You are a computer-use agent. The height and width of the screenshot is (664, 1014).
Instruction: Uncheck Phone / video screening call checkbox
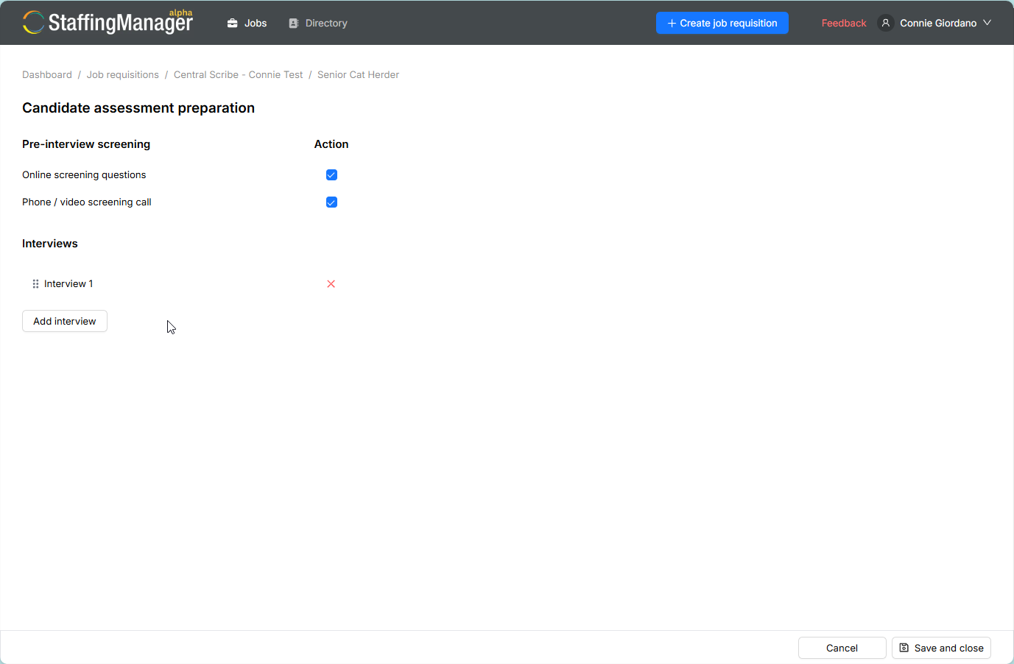tap(331, 202)
